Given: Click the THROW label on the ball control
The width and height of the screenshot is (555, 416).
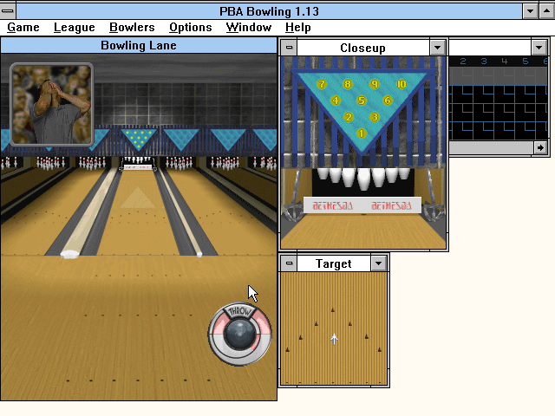Looking at the screenshot, I should pyautogui.click(x=240, y=311).
